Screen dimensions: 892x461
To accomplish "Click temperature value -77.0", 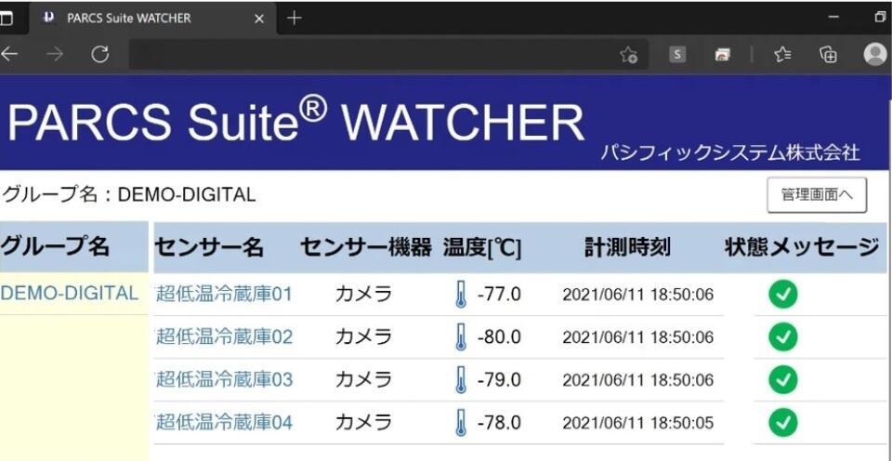I will 499,295.
